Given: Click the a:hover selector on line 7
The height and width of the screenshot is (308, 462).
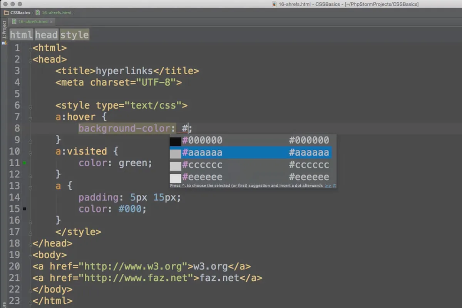Looking at the screenshot, I should click(x=75, y=117).
